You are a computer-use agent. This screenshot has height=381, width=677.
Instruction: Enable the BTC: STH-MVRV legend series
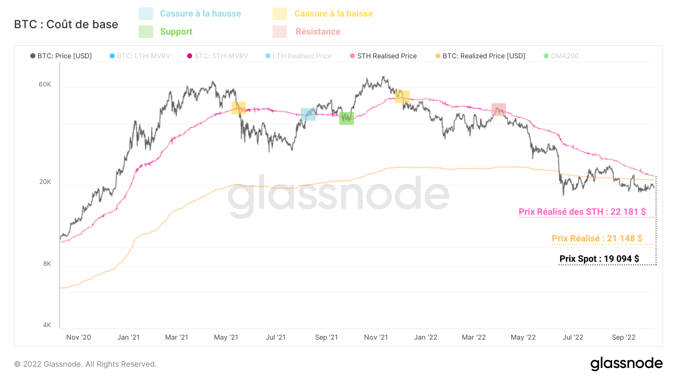[x=217, y=56]
